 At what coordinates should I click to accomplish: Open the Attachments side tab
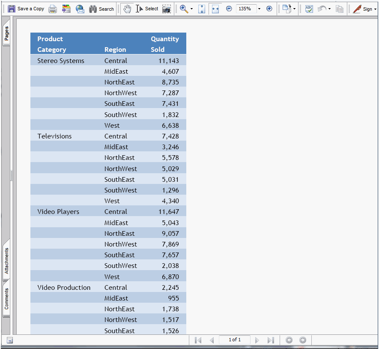click(x=6, y=260)
